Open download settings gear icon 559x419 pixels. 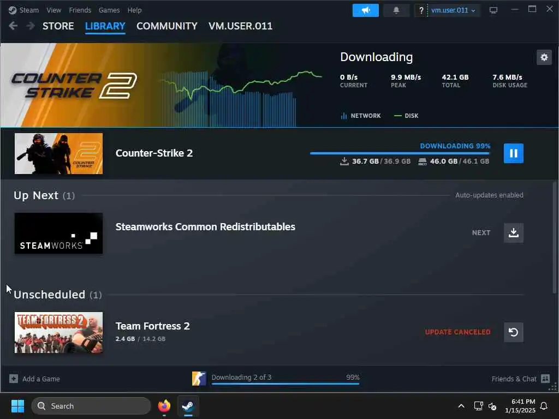pyautogui.click(x=544, y=57)
